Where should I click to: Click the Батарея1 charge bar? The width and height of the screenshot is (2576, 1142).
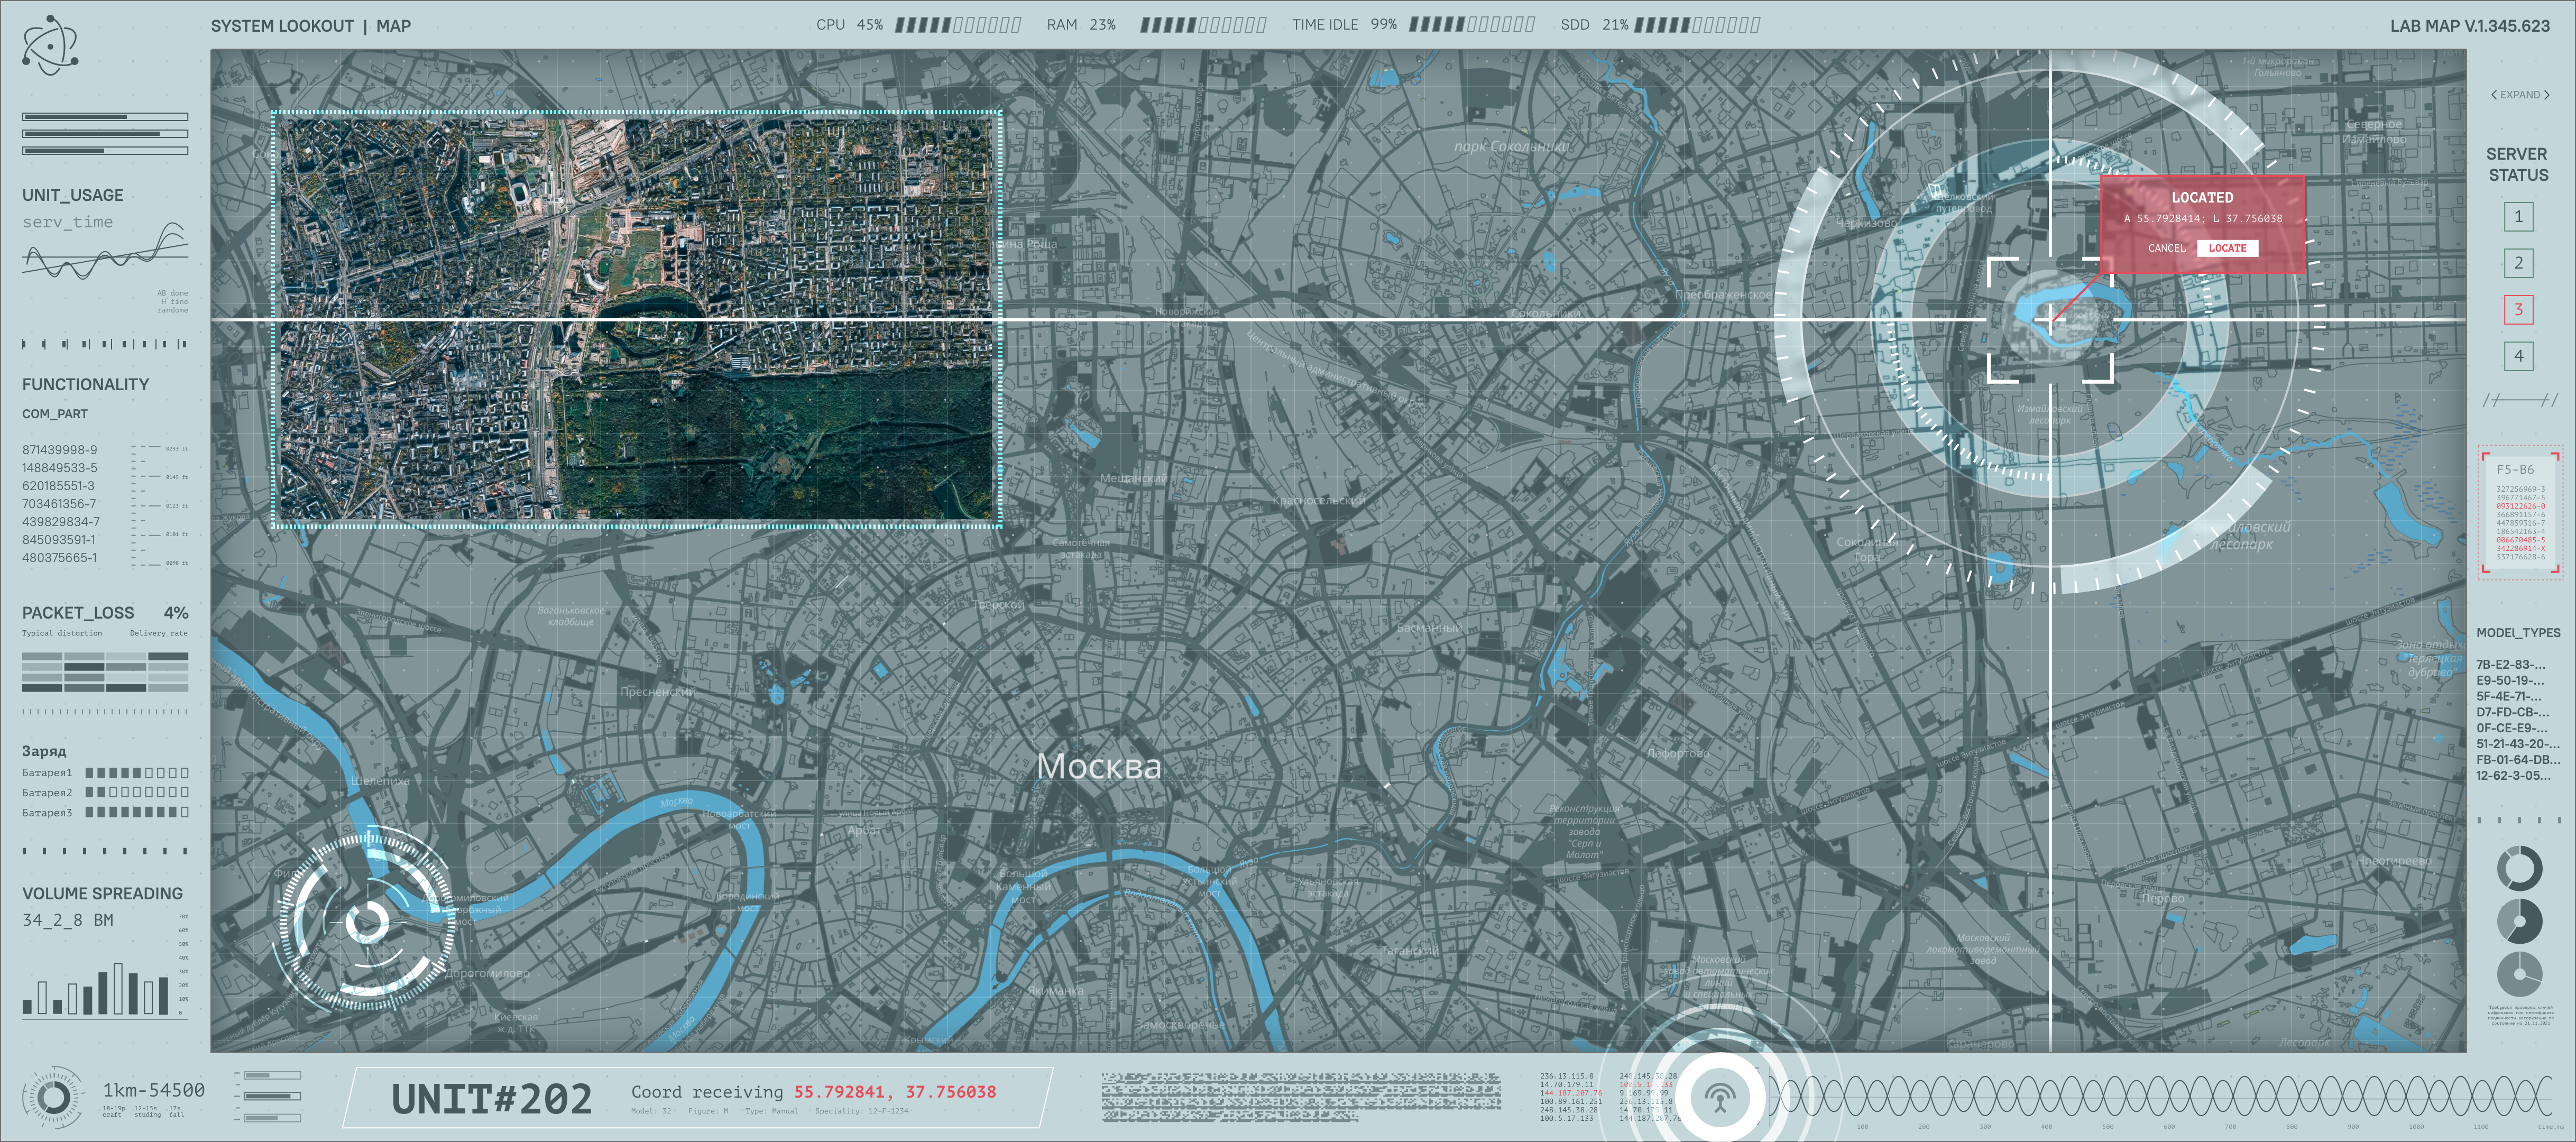click(137, 773)
